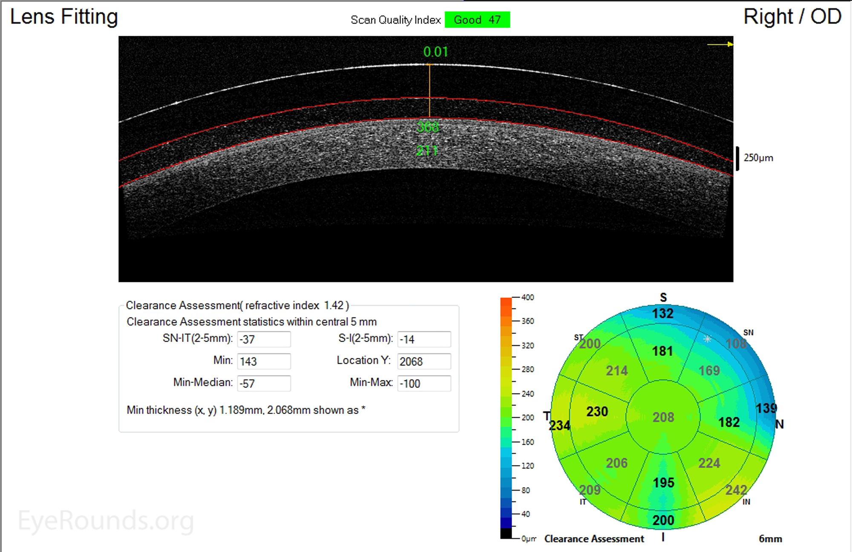Select the minimum thickness asterisk marker on the map
The image size is (852, 552).
coord(707,339)
